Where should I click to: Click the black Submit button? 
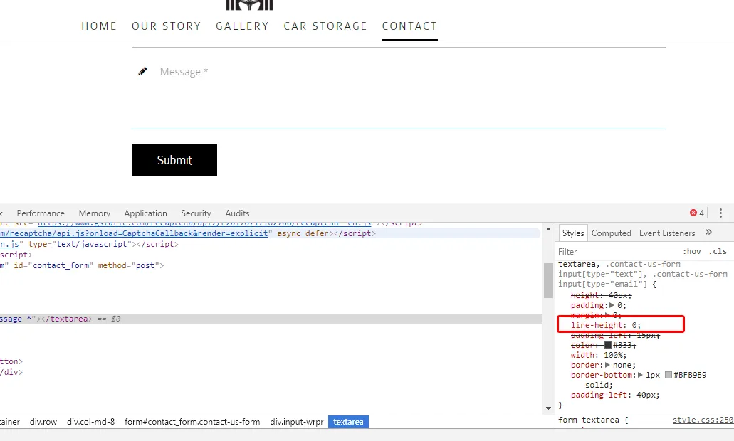click(x=174, y=161)
